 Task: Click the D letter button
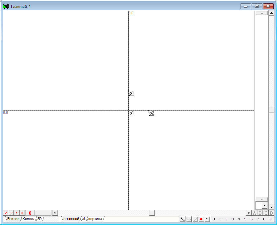[271, 213]
